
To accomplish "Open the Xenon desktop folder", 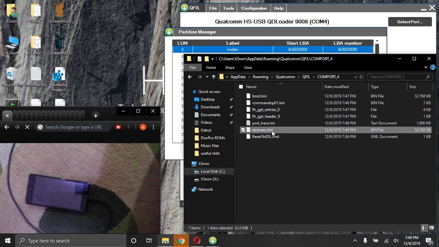I will [x=36, y=45].
